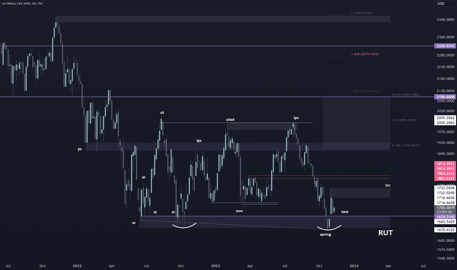Click the 2023 label on the time axis
This screenshot has width=457, height=270.
(x=215, y=266)
